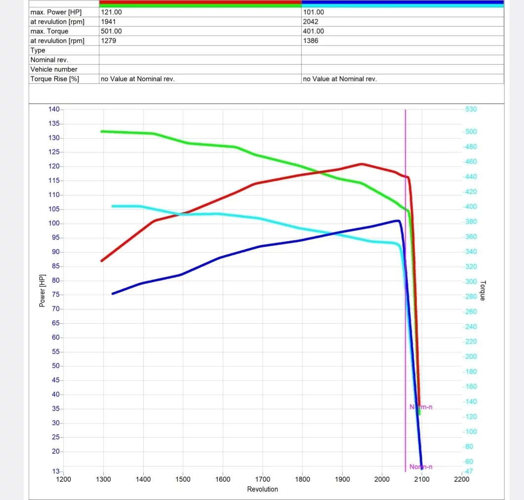The width and height of the screenshot is (524, 500).
Task: Click the "Power [HP]" vertical axis title
Action: click(x=42, y=291)
